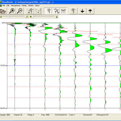Image resolution: width=121 pixels, height=121 pixels.
Task: Click the Track: 3 status field
Action: pos(75,115)
